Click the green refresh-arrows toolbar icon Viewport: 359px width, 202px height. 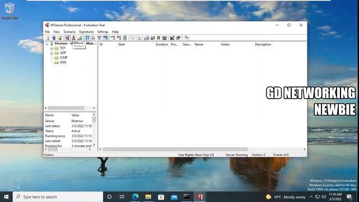point(158,38)
